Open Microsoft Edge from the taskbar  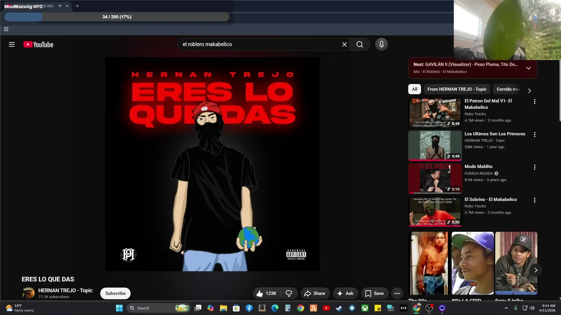click(x=275, y=308)
